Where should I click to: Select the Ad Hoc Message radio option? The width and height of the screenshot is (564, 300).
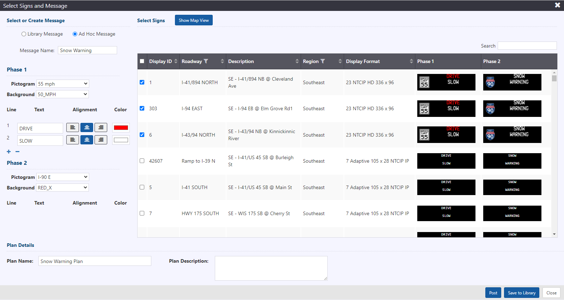pyautogui.click(x=75, y=34)
